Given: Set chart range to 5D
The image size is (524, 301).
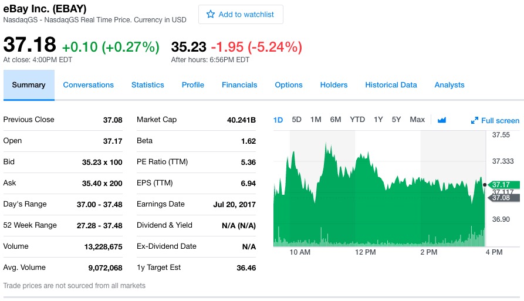Looking at the screenshot, I should tap(297, 120).
